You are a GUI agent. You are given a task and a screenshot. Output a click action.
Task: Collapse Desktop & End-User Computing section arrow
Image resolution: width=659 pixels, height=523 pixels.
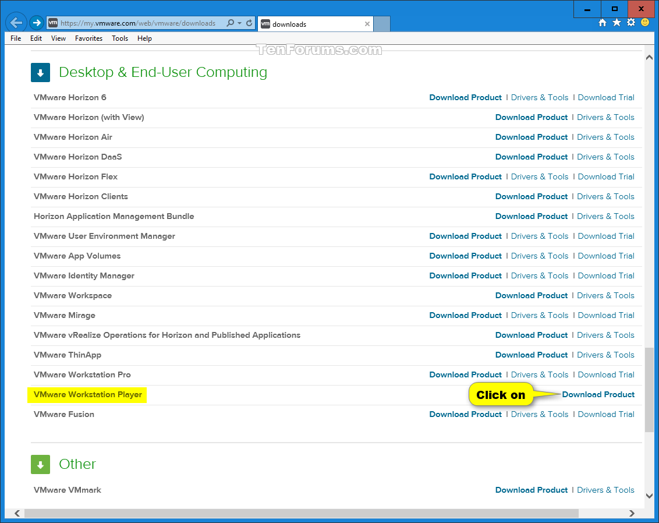pyautogui.click(x=40, y=73)
